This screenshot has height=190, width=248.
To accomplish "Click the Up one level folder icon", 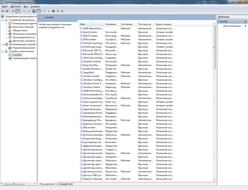I will click(x=13, y=11).
